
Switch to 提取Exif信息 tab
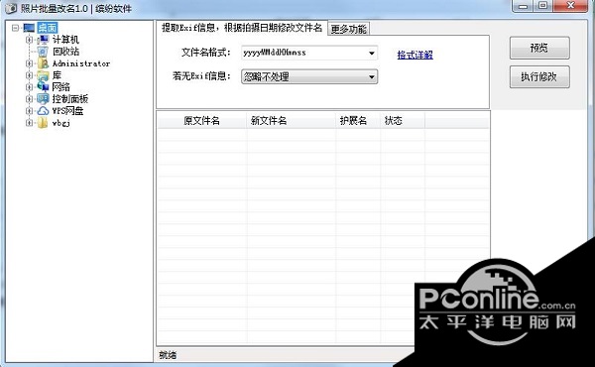(x=242, y=28)
